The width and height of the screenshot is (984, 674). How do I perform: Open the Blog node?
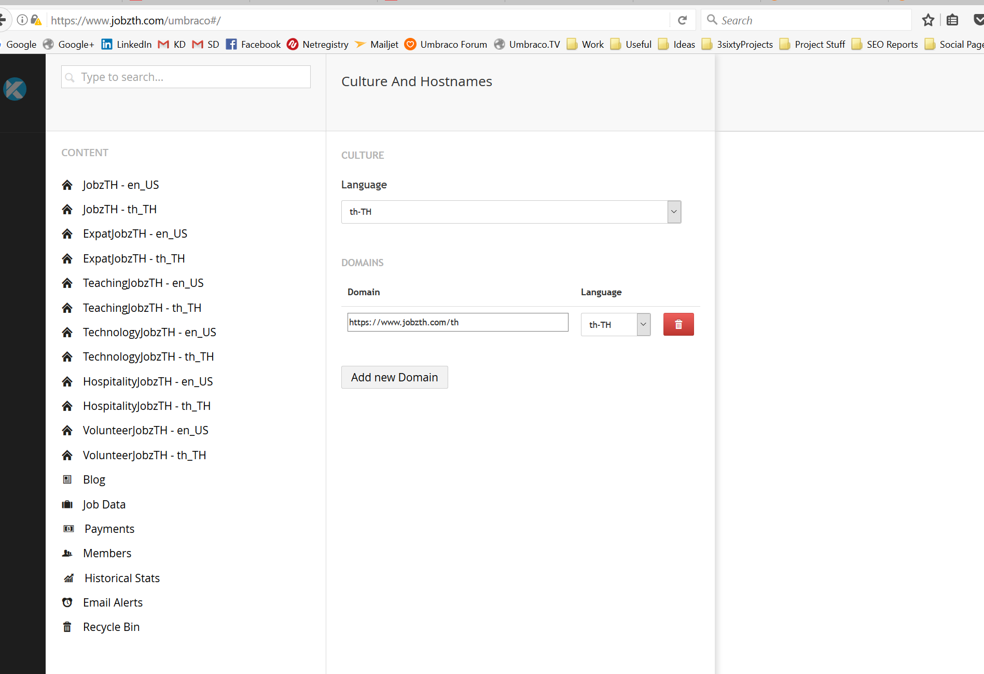94,480
